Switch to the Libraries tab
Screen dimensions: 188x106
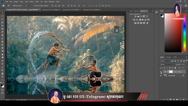[x=136, y=11]
